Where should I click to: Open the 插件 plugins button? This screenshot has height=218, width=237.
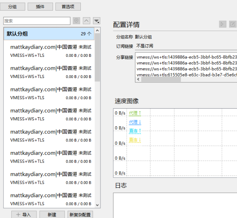[40, 7]
